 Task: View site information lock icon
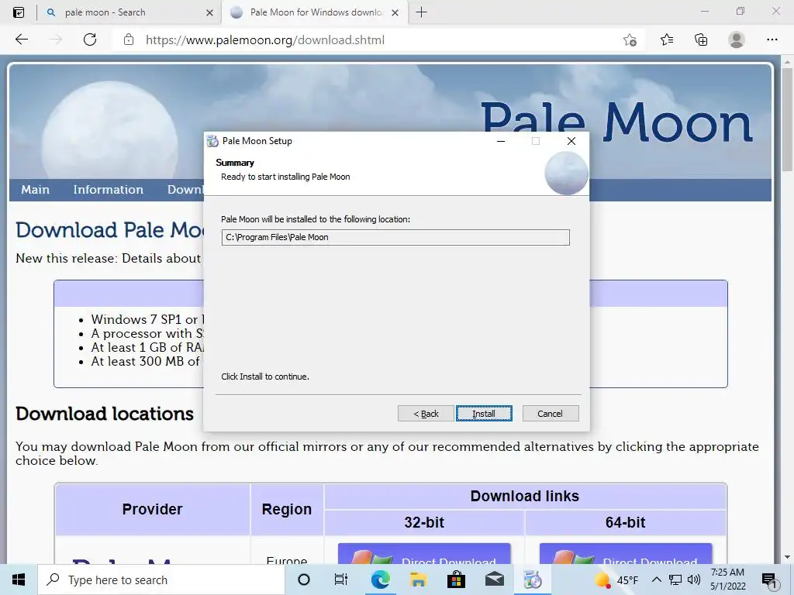(x=129, y=40)
